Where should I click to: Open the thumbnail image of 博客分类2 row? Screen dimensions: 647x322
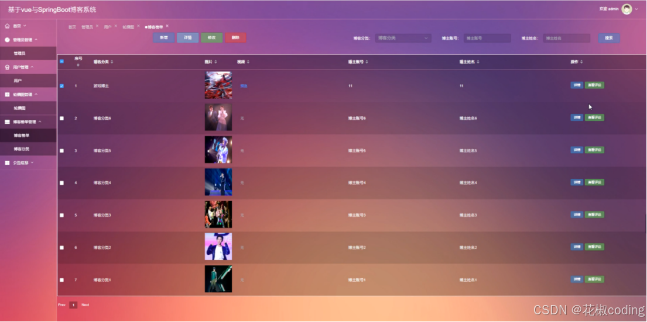point(218,247)
